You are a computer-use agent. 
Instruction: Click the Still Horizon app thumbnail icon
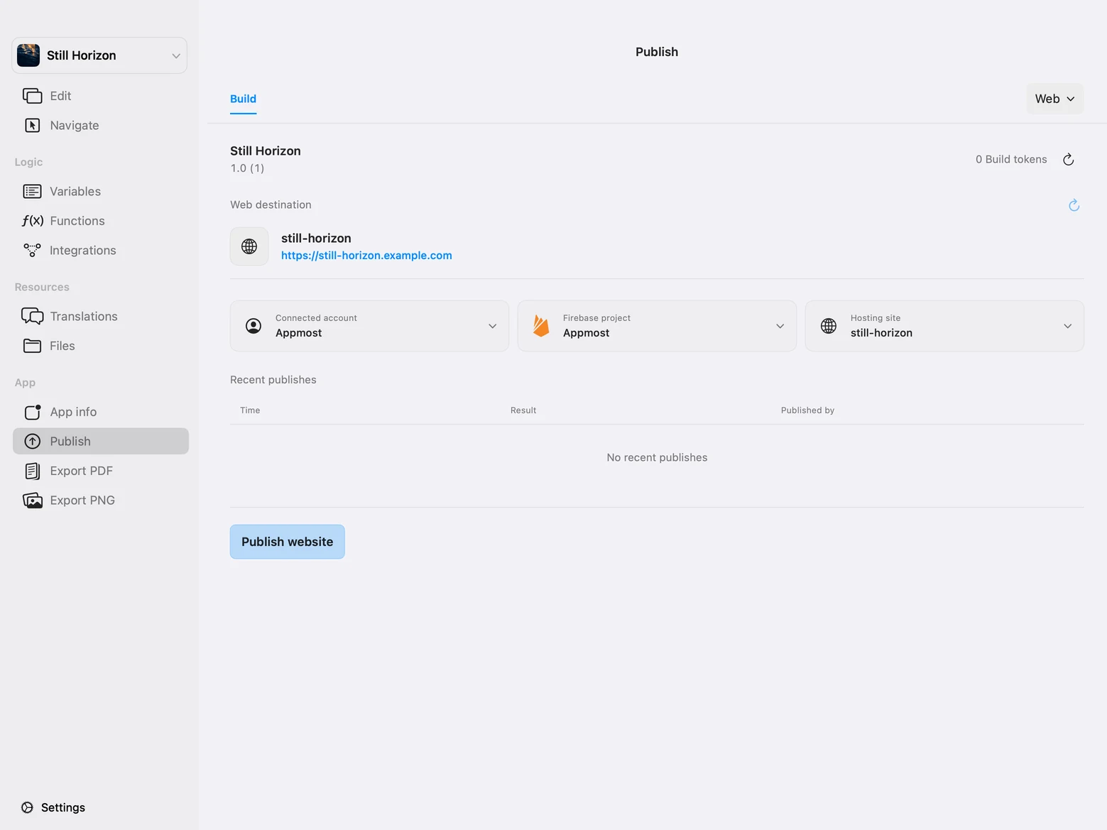[28, 55]
